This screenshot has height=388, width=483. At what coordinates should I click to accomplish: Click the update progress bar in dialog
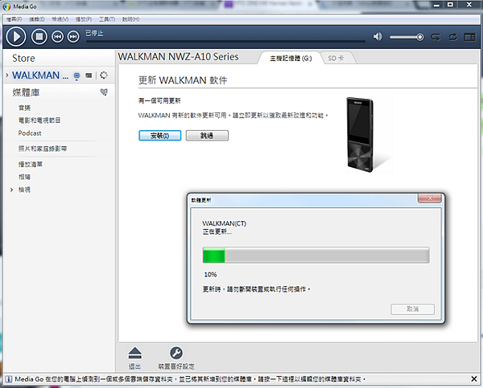coord(316,255)
